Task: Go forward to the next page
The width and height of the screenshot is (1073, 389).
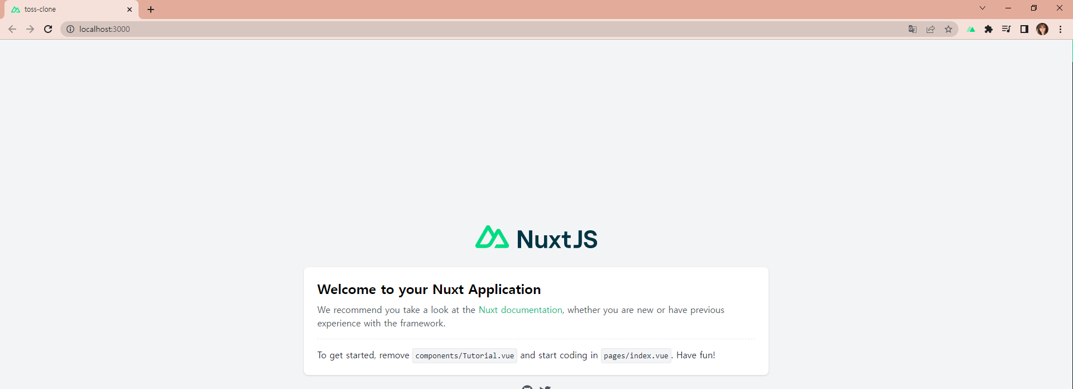Action: [x=30, y=29]
